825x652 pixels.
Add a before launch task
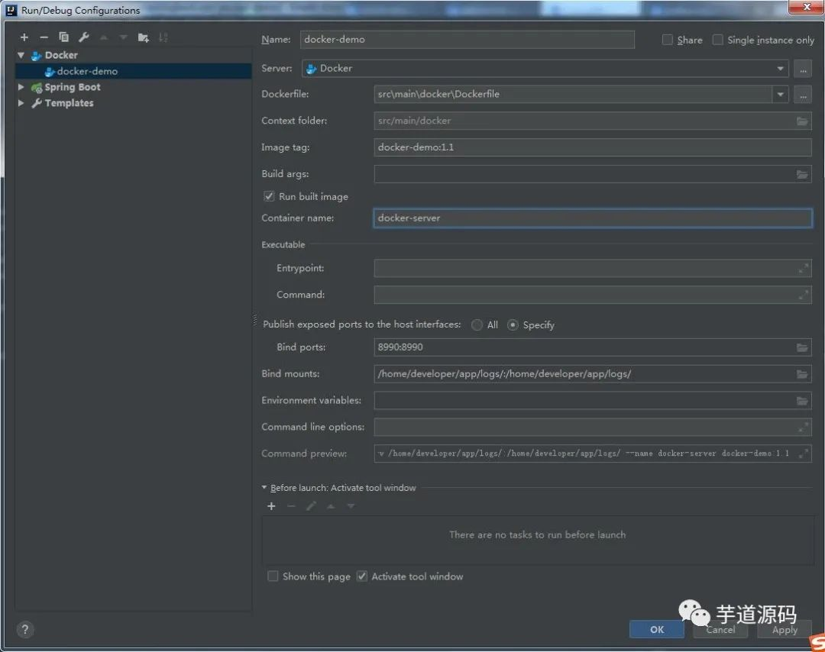coord(271,506)
